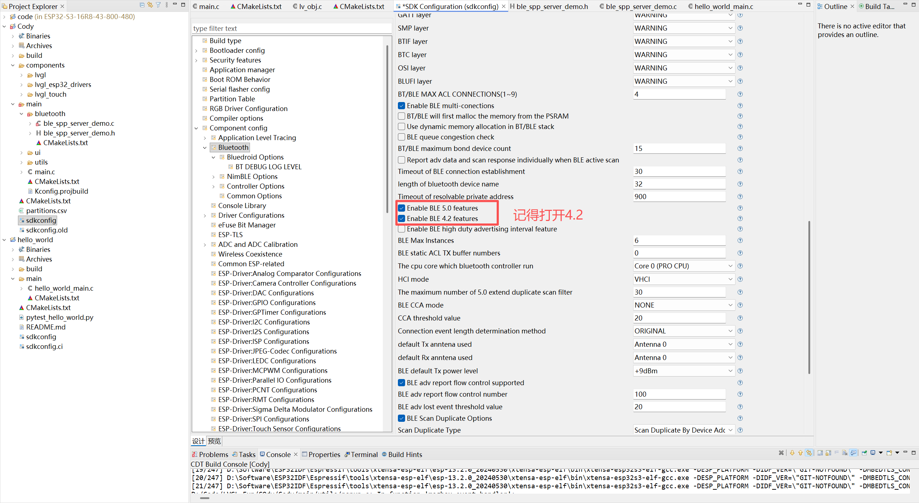Collapse the bluetooth folder in Project Explorer

[x=22, y=114]
